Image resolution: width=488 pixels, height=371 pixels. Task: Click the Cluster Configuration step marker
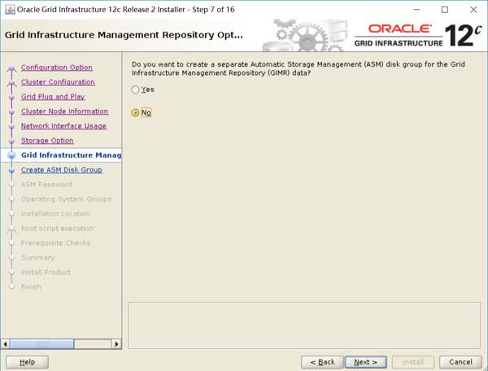[12, 83]
